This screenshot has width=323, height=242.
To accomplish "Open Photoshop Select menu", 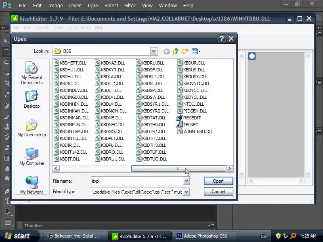I will [111, 6].
